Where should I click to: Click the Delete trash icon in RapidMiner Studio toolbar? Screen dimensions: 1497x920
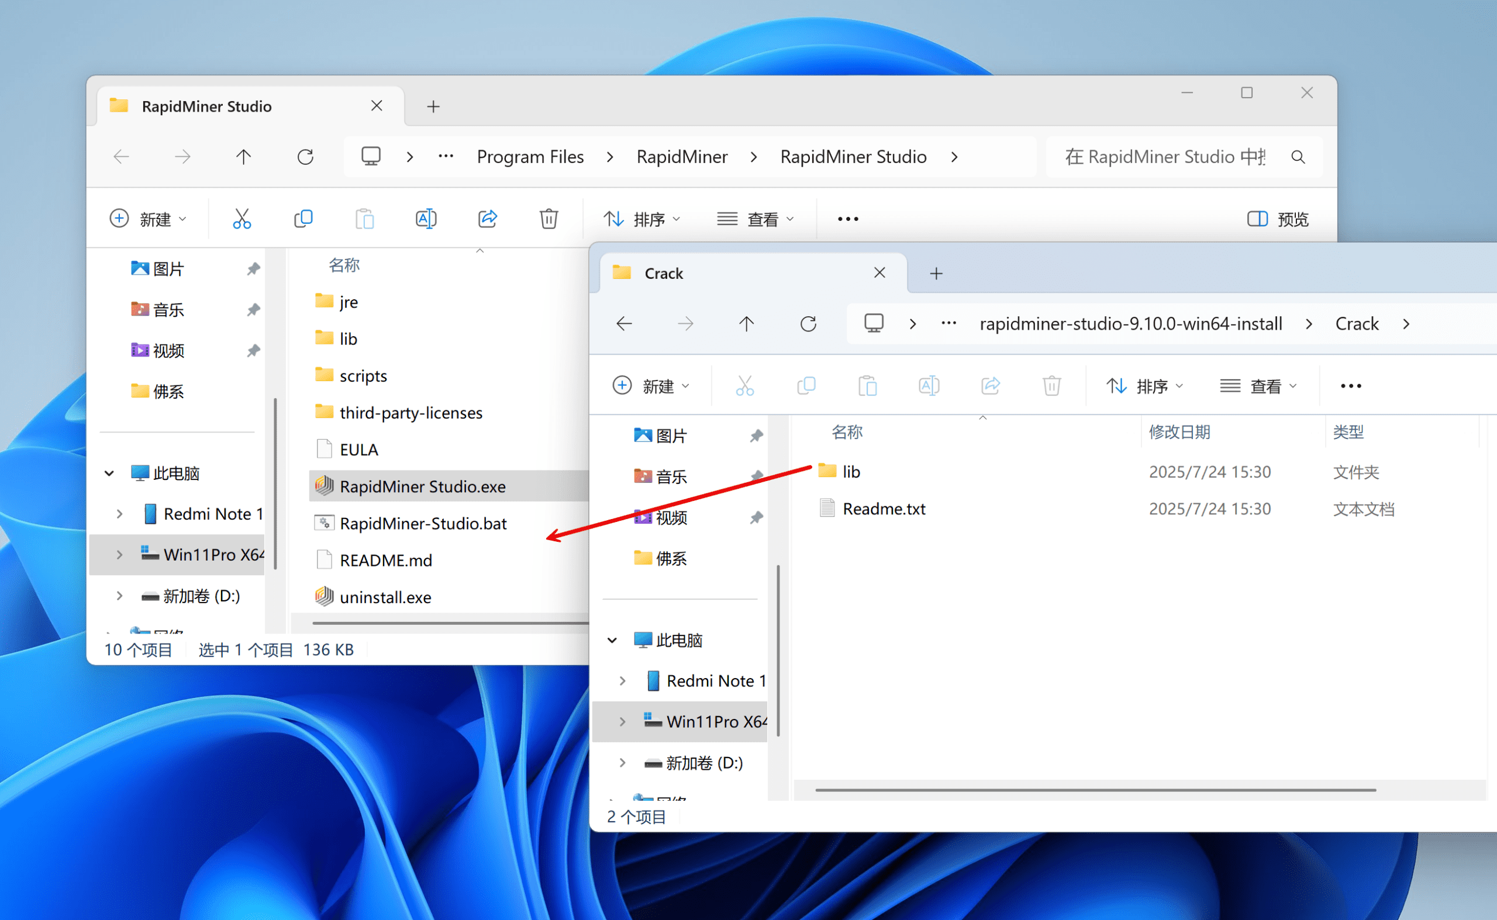pyautogui.click(x=549, y=219)
